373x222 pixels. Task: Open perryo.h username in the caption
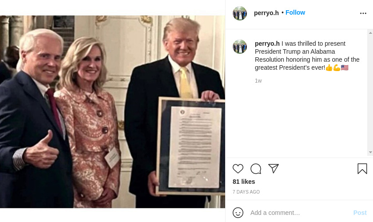[x=267, y=44]
